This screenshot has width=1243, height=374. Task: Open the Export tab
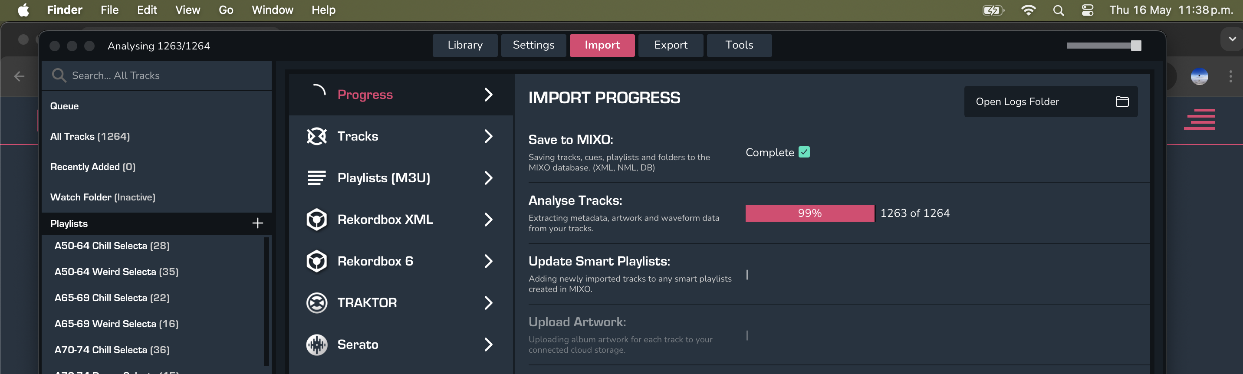(670, 46)
